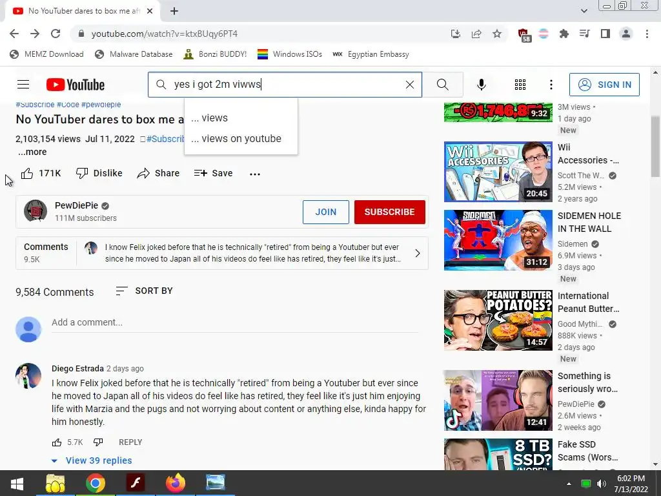
Task: Reply to Diego Estrada's comment
Action: [130, 442]
